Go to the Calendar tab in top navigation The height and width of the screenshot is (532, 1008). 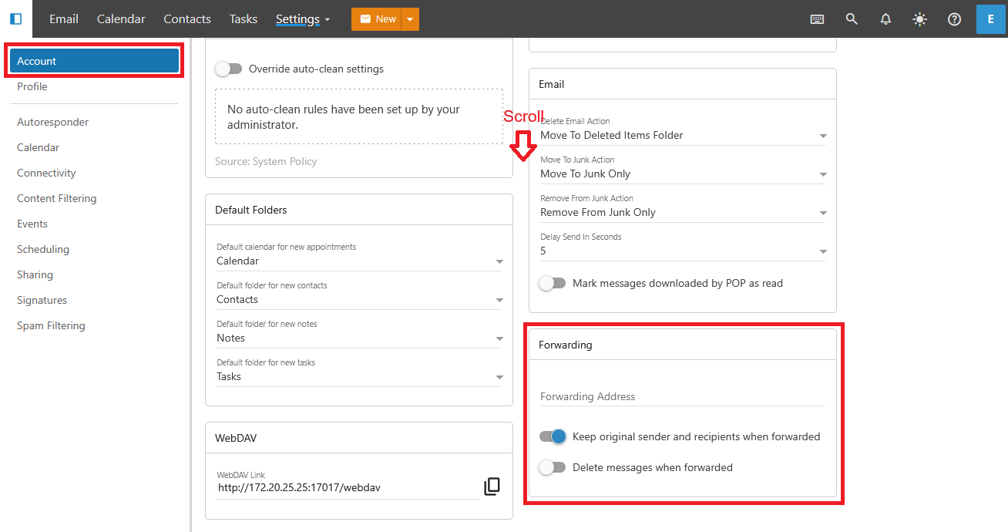tap(121, 19)
